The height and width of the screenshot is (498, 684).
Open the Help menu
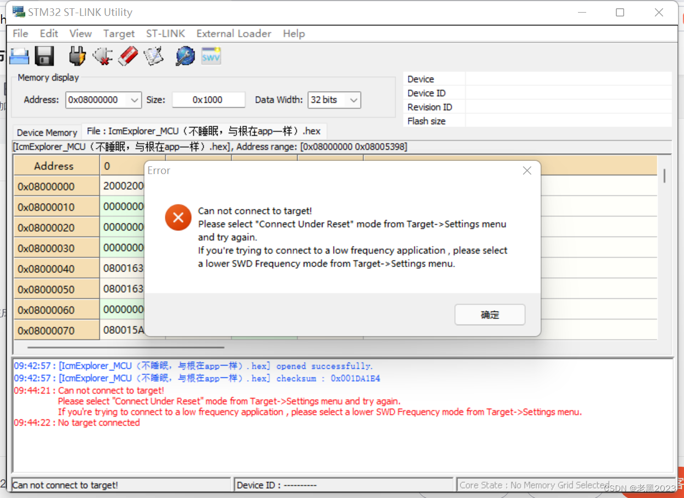(x=294, y=33)
